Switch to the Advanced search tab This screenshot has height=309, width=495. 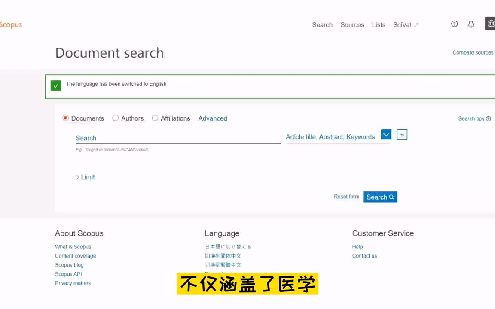[213, 118]
